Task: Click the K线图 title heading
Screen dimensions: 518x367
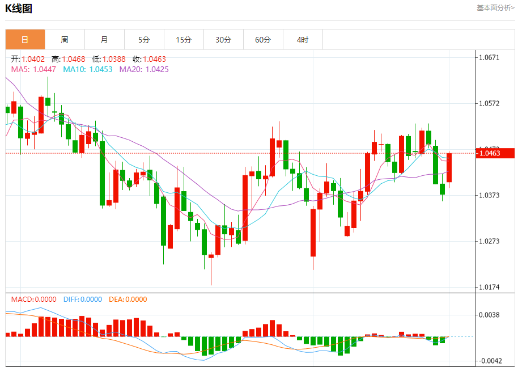Action: point(19,9)
